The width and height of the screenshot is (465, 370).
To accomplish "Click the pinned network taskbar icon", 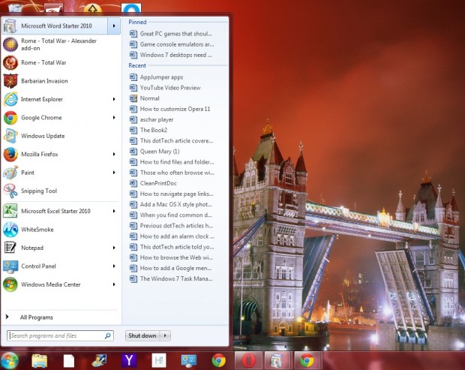I will click(99, 361).
